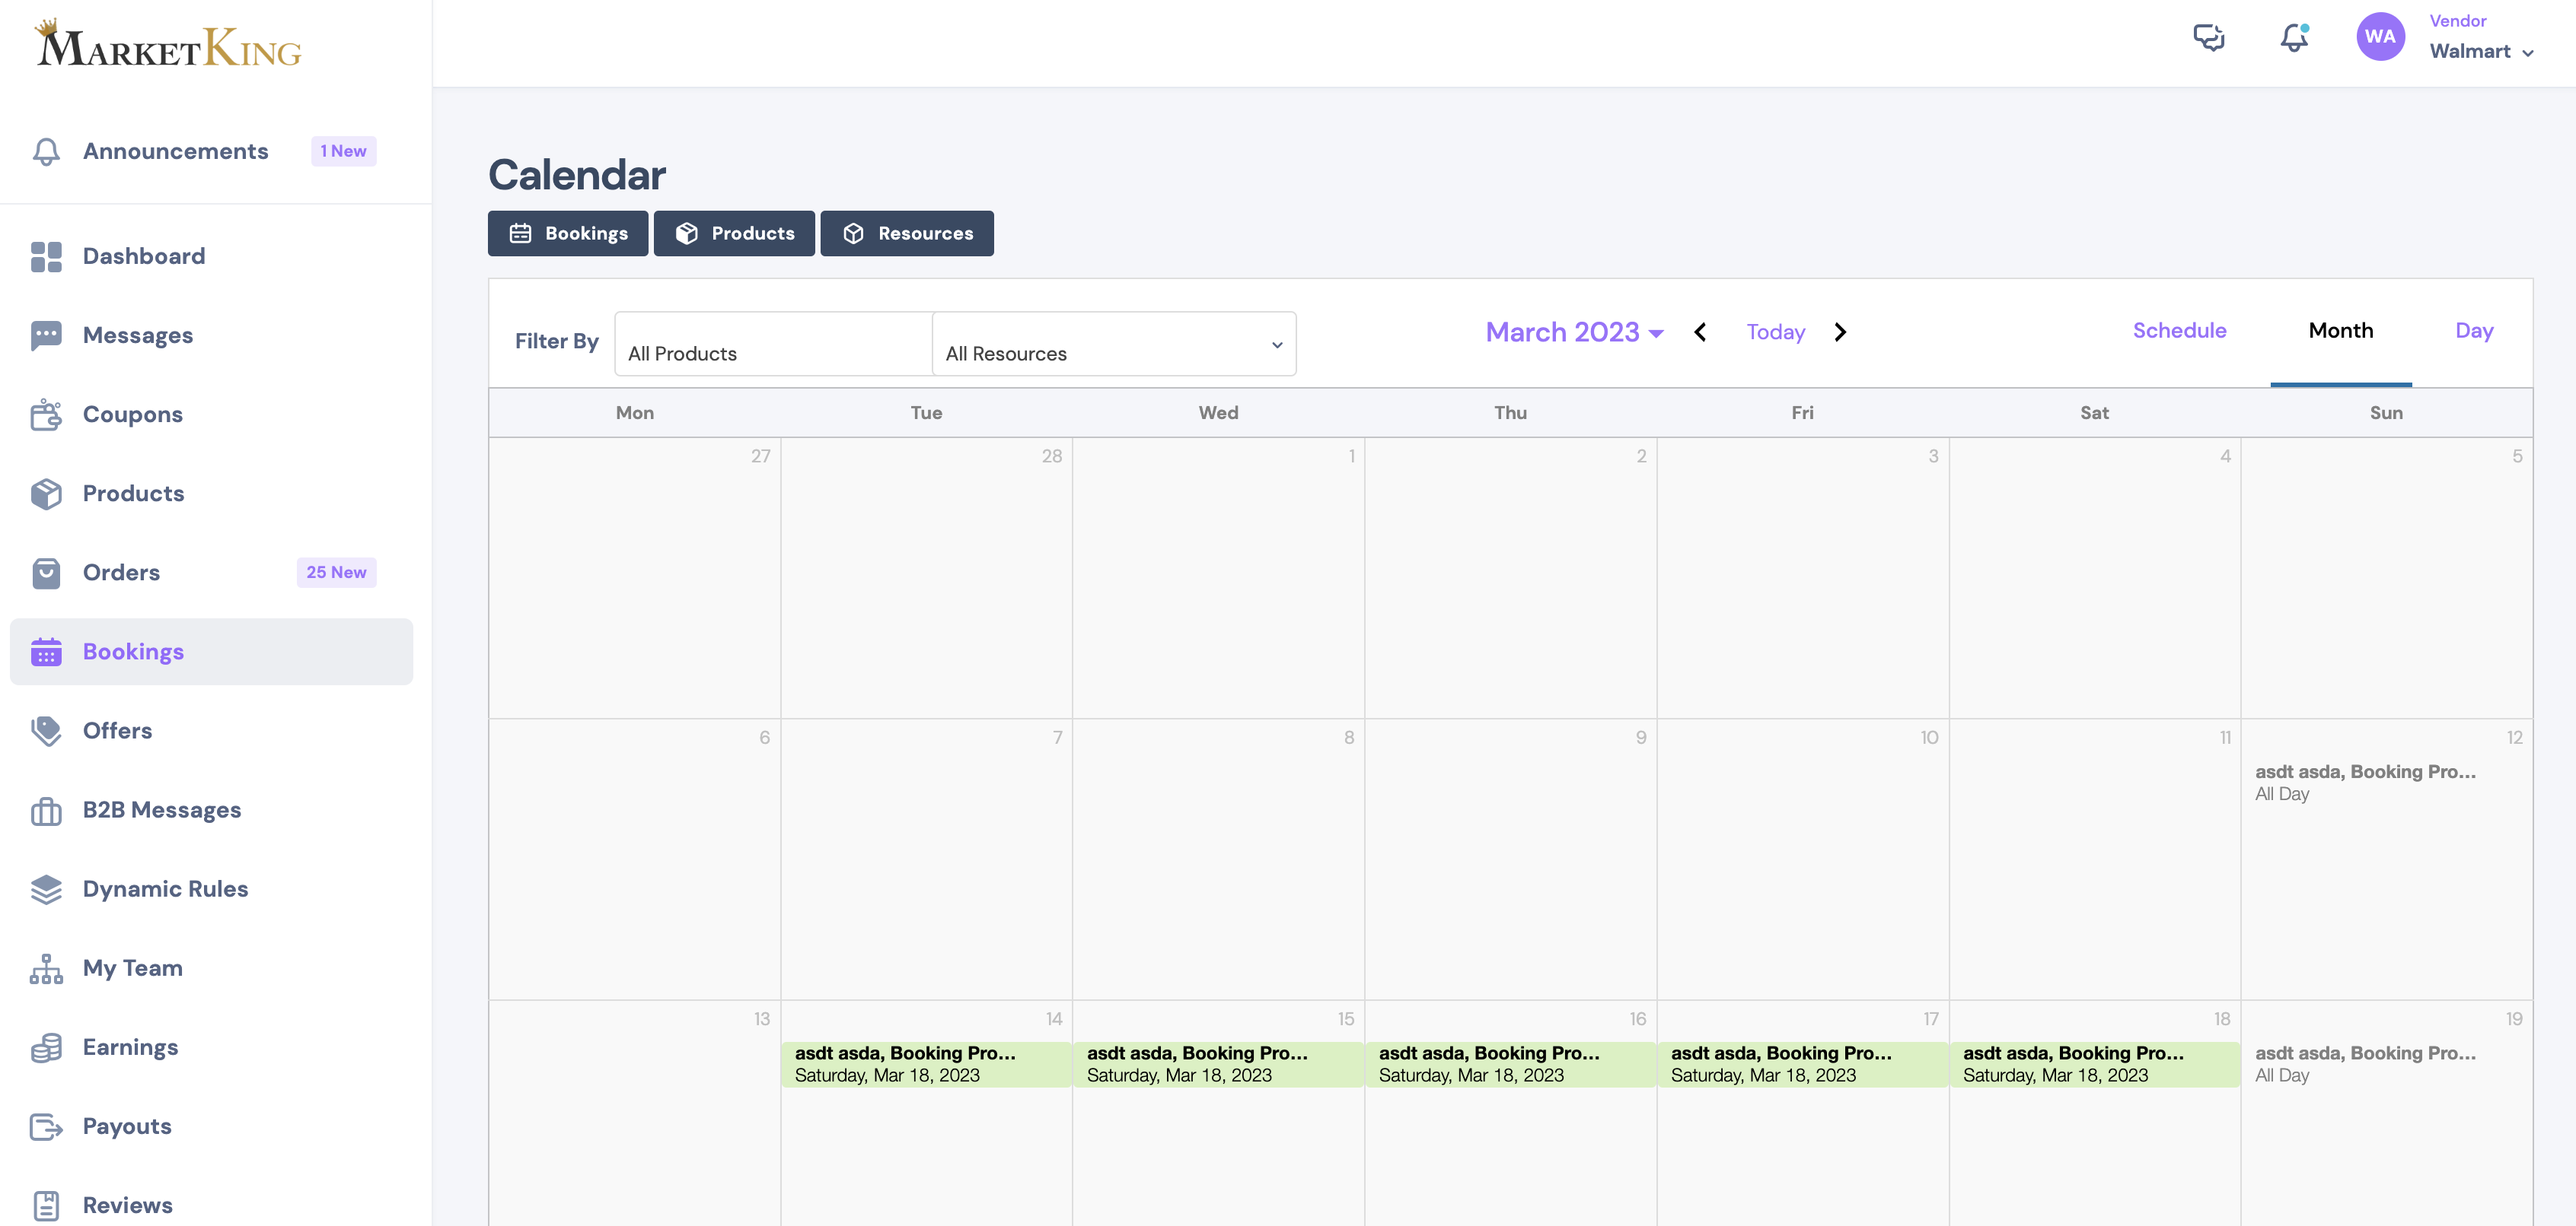Jump to Today in calendar
Viewport: 2576px width, 1226px height.
coord(1775,332)
